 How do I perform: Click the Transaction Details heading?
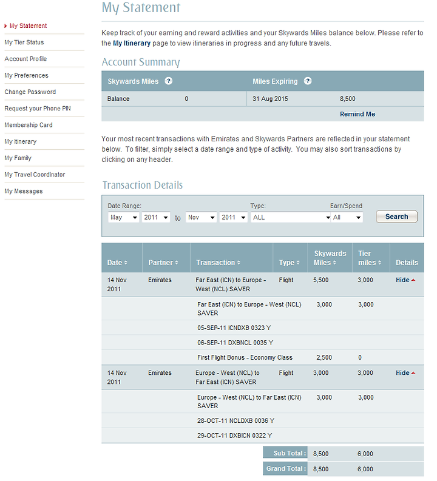(143, 185)
